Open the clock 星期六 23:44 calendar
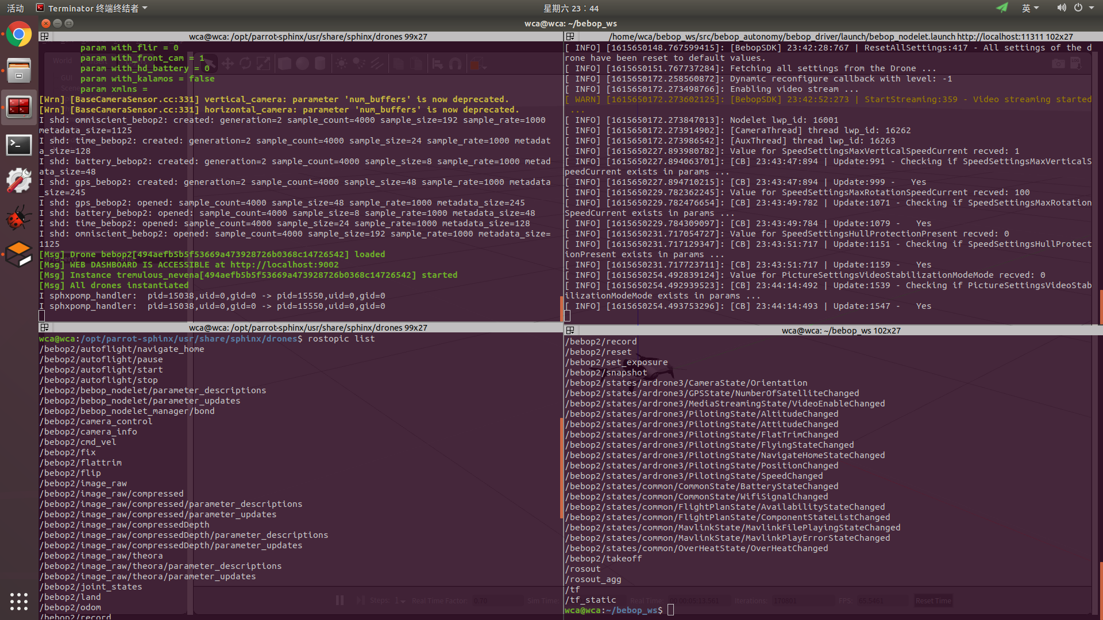 570,8
